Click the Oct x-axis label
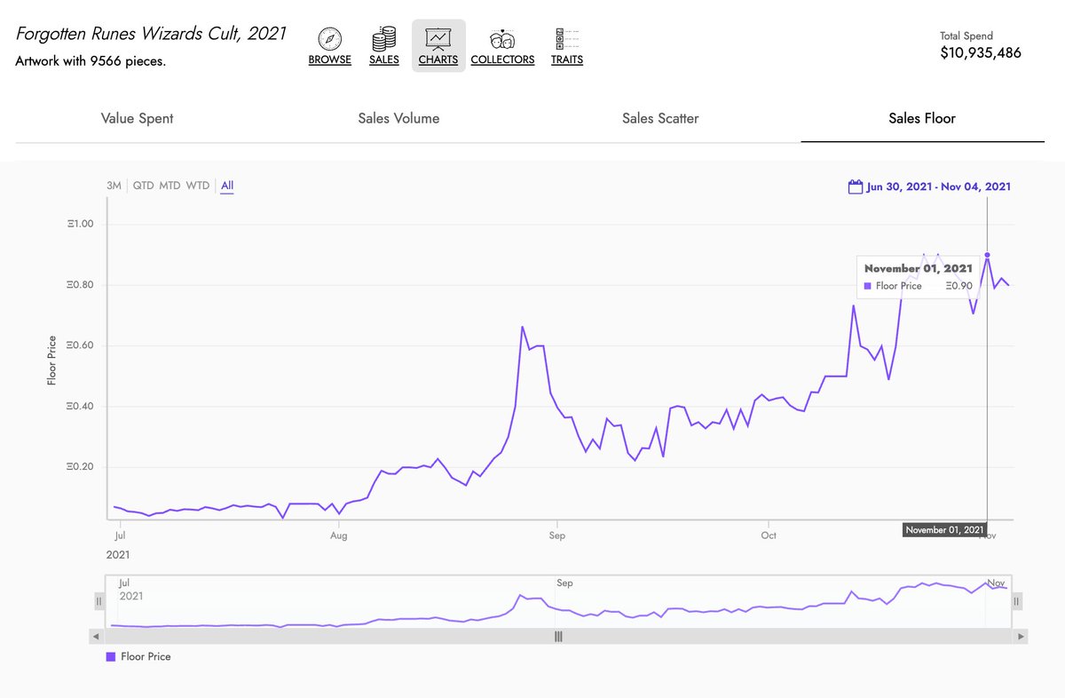Viewport: 1065px width, 698px height. click(769, 535)
